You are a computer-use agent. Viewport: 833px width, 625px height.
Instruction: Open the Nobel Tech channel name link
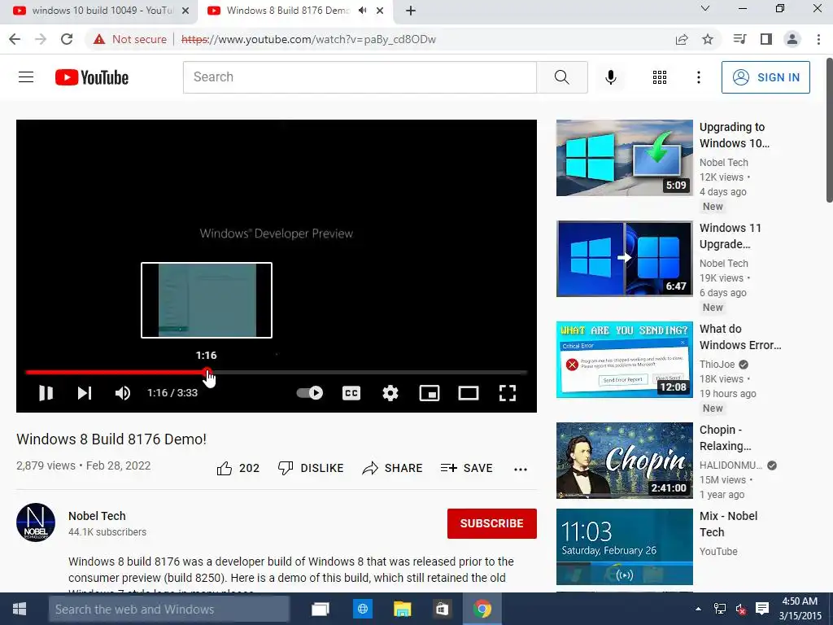point(98,516)
